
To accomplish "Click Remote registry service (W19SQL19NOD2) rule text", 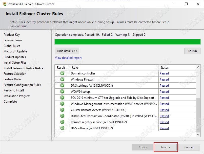I will point(99,122).
